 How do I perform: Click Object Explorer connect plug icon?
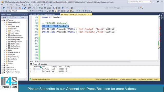click(x=10, y=17)
